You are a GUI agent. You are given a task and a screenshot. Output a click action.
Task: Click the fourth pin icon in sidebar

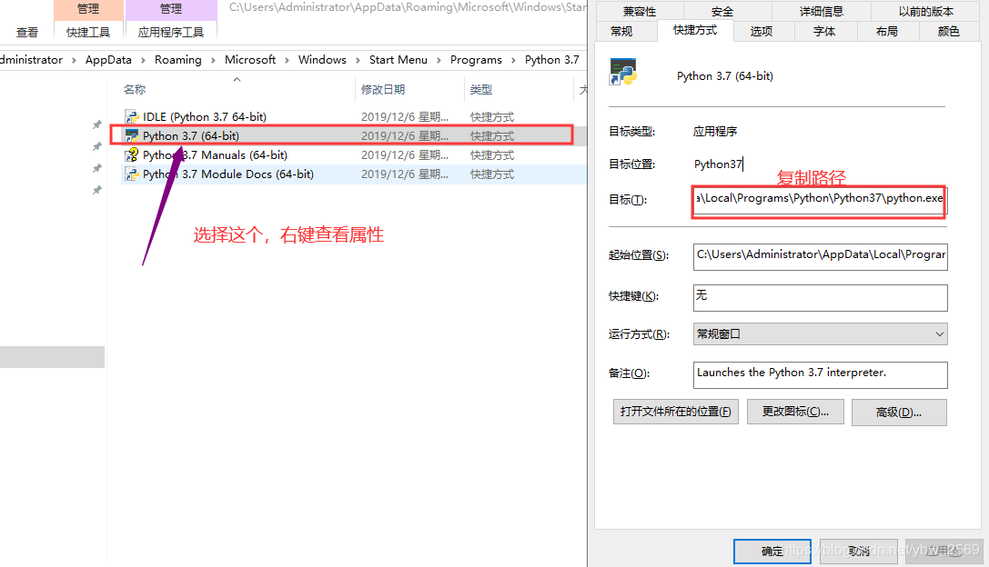click(96, 190)
